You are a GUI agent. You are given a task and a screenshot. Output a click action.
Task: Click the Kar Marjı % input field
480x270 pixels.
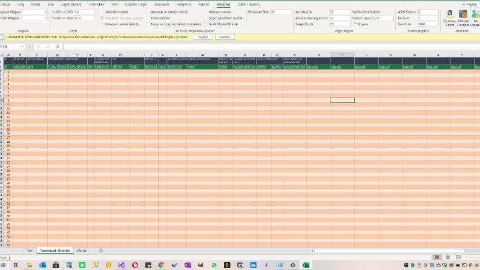[x=339, y=12]
